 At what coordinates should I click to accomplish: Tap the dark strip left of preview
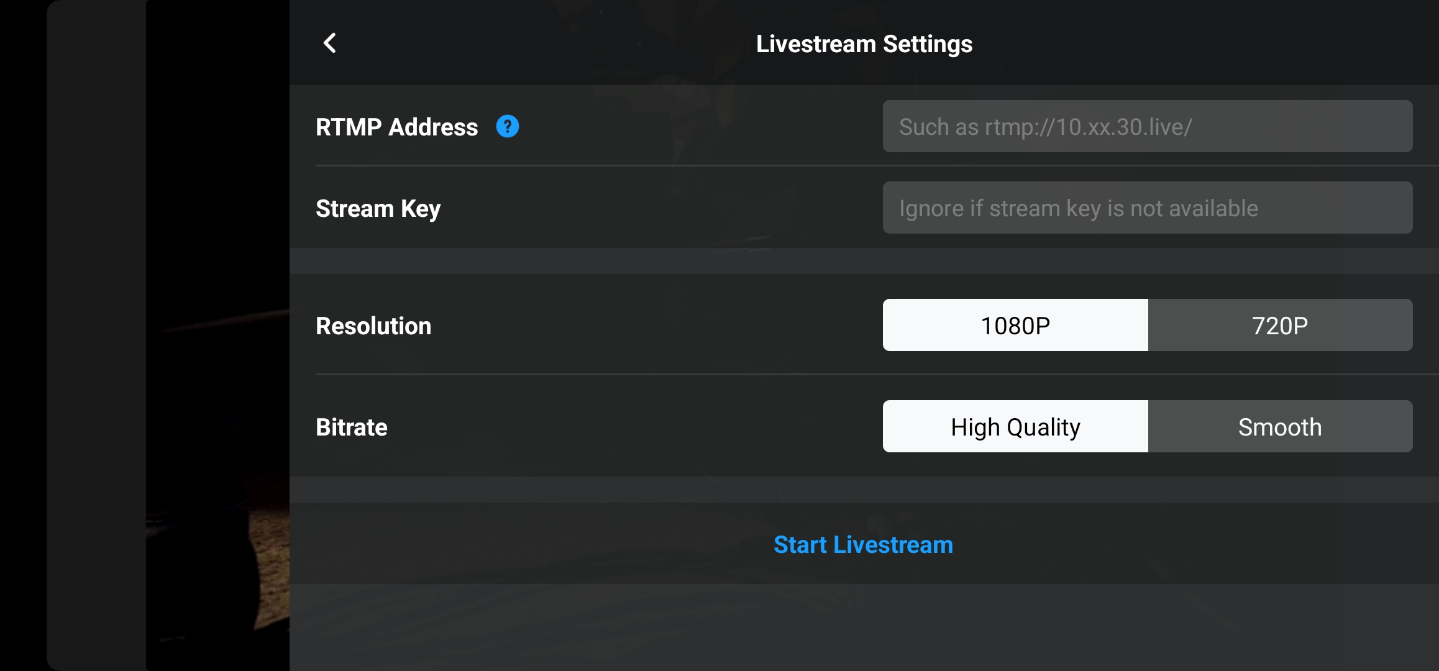click(96, 335)
